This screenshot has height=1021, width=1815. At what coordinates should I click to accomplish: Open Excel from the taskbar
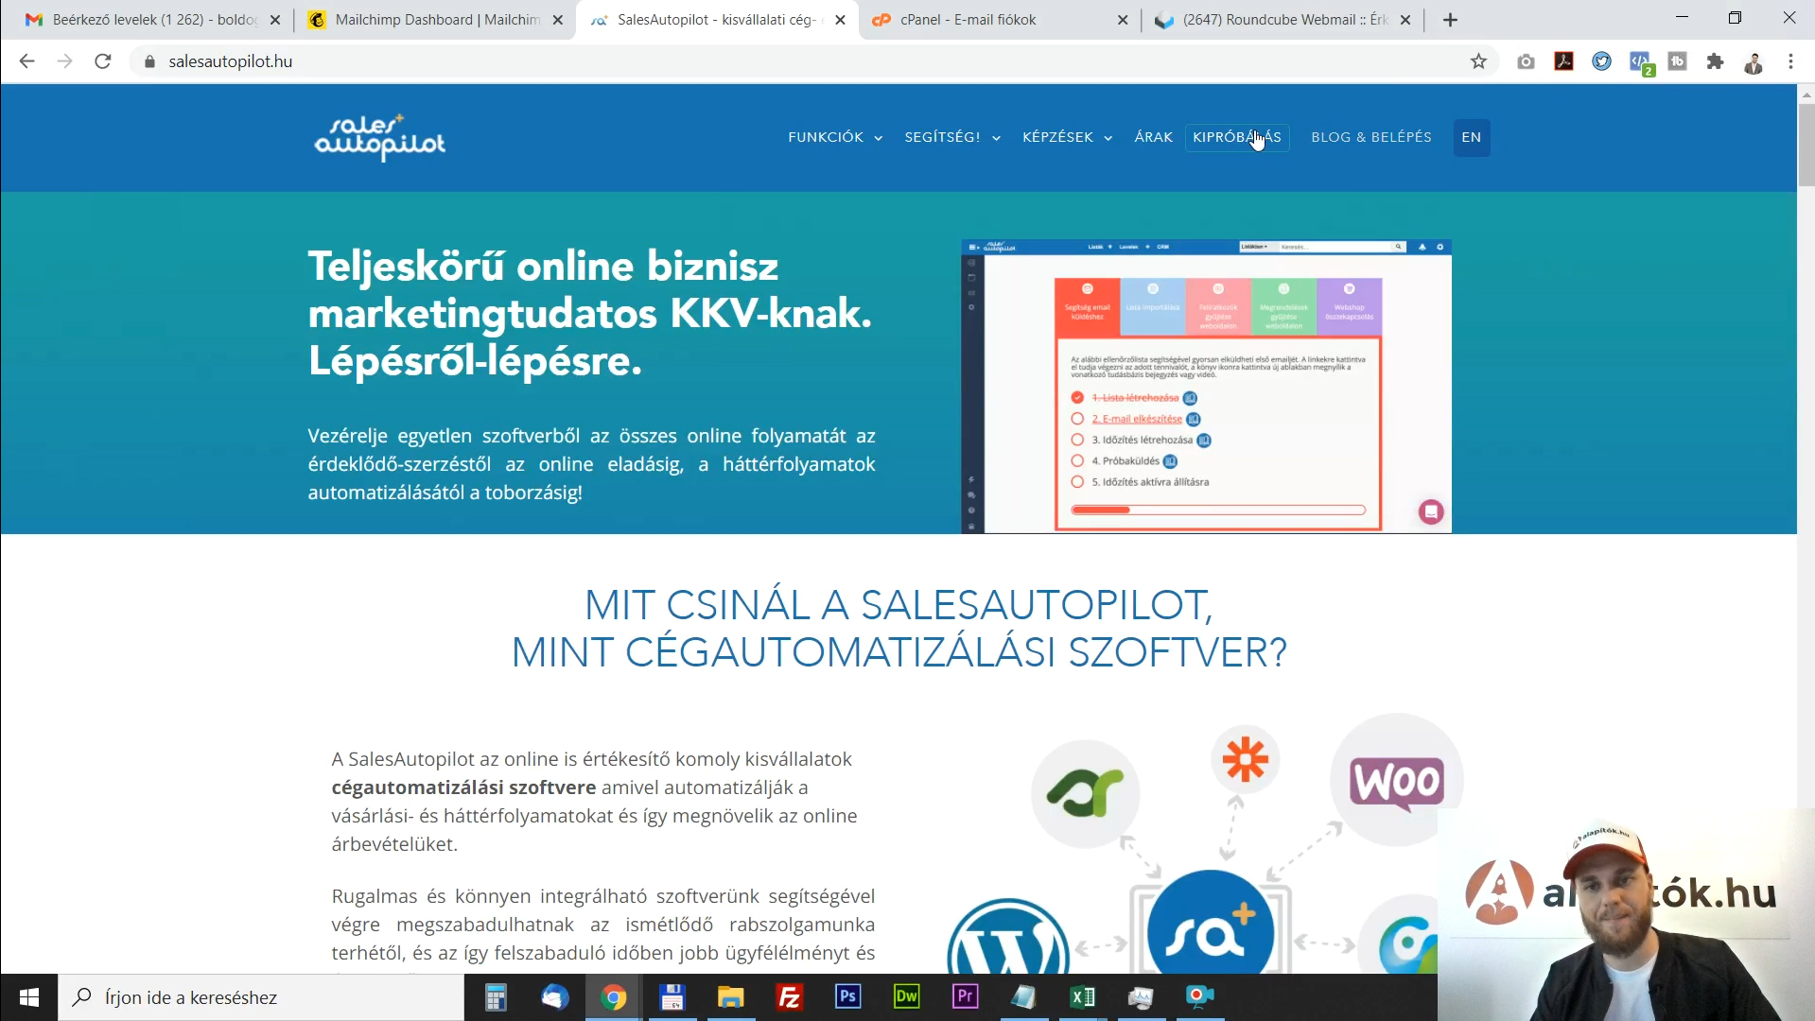click(x=1082, y=997)
